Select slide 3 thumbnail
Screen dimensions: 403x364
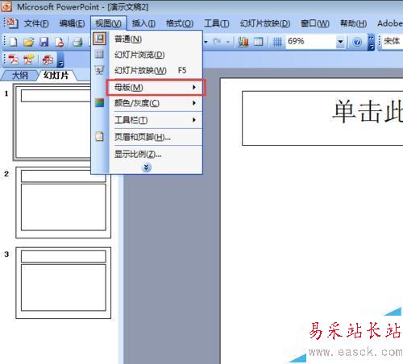click(x=63, y=283)
